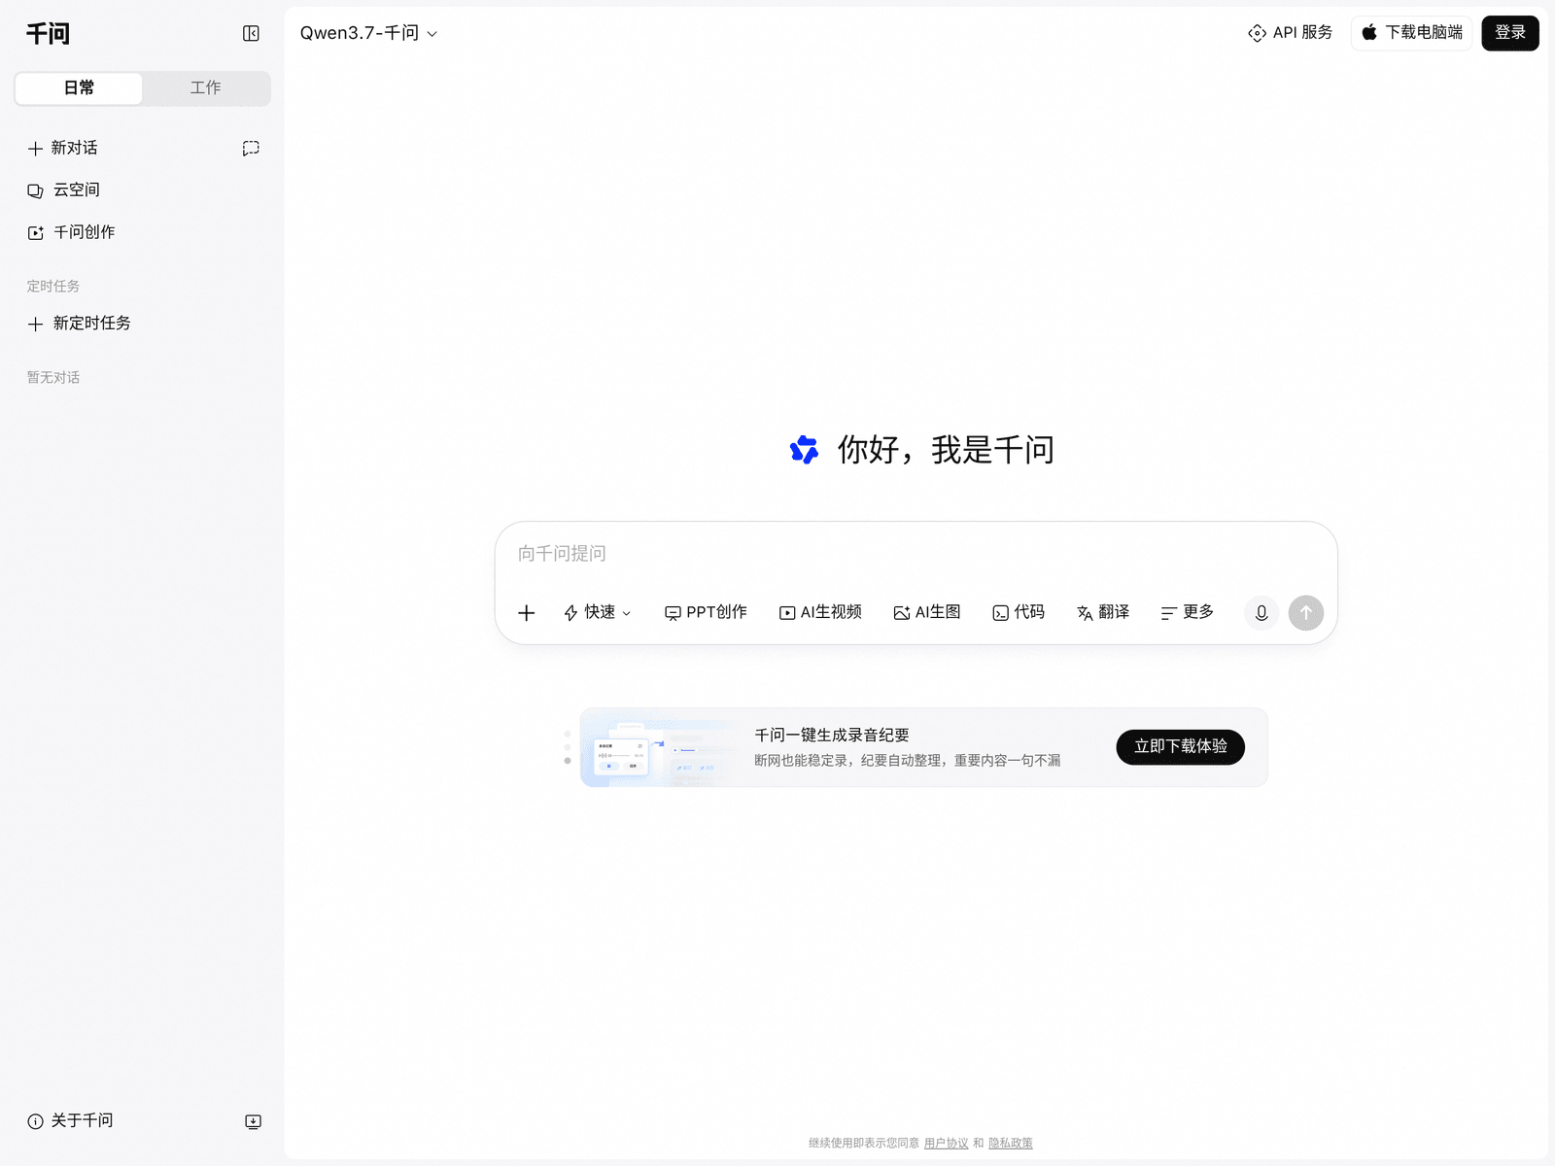The width and height of the screenshot is (1555, 1166).
Task: Expand 更多 more tools menu
Action: [1188, 613]
